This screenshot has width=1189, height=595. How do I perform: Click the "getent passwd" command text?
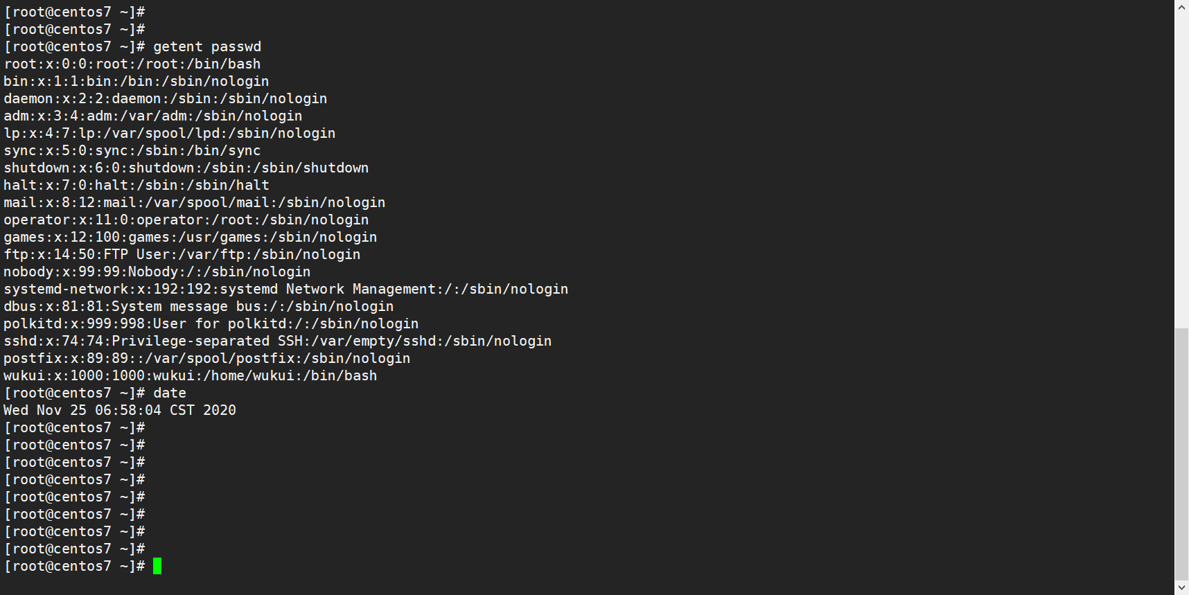pos(206,47)
